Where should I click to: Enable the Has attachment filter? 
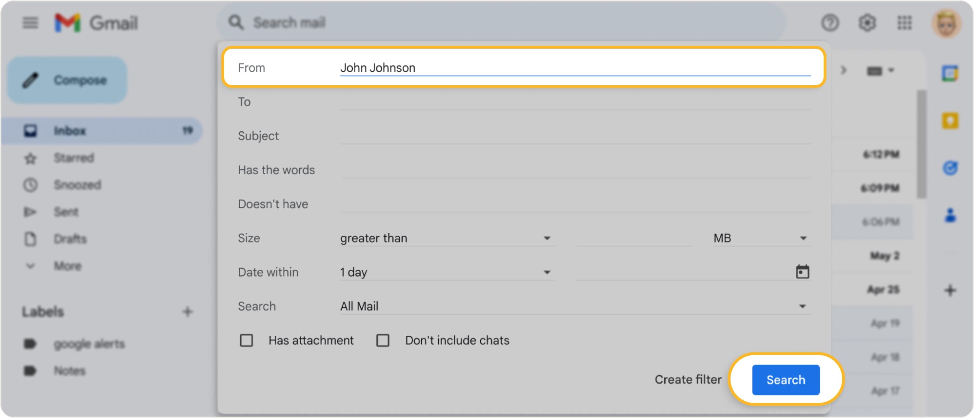coord(246,340)
